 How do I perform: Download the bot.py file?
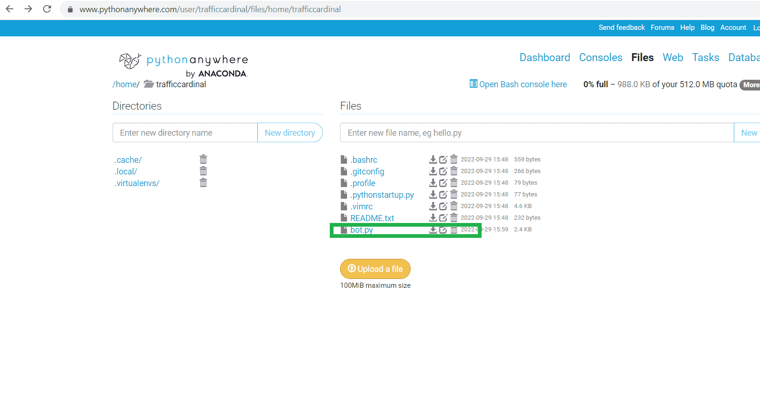[x=433, y=229]
